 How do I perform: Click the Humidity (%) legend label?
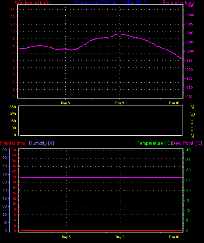42,143
